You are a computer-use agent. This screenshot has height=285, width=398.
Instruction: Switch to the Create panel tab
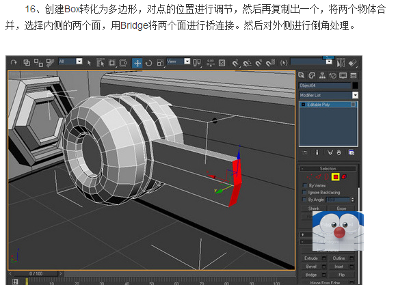click(302, 75)
